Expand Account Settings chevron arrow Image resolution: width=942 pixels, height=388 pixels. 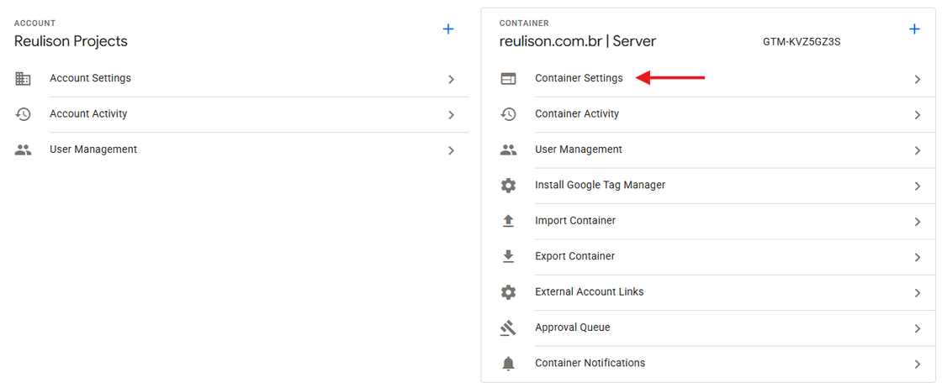coord(452,80)
